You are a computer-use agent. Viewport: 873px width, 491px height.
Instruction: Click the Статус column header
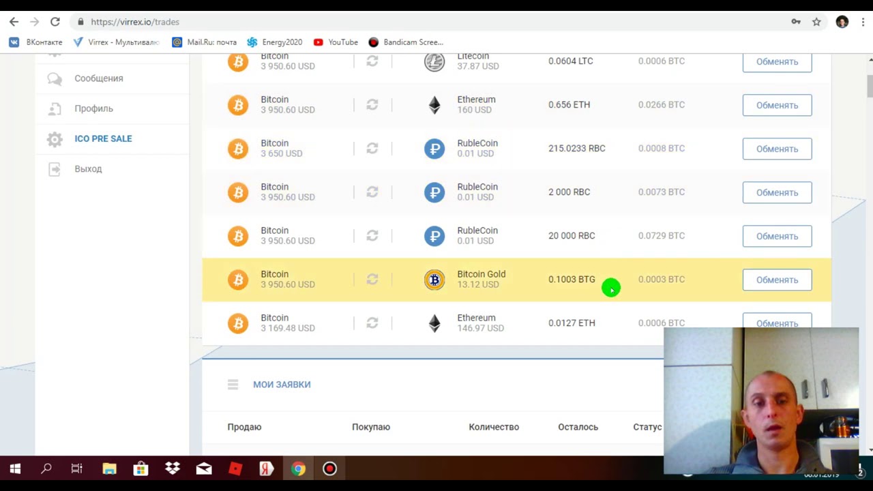pos(647,427)
